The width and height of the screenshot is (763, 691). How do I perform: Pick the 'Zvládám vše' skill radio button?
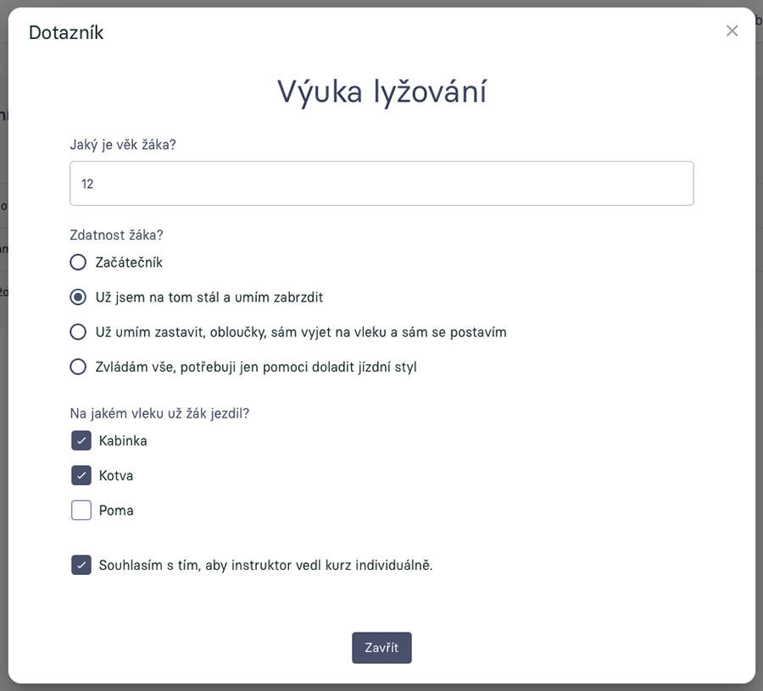(78, 367)
